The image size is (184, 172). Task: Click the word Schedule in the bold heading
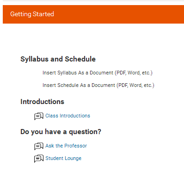(80, 59)
